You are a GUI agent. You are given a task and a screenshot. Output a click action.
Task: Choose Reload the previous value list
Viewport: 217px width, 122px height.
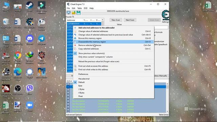coord(114,61)
